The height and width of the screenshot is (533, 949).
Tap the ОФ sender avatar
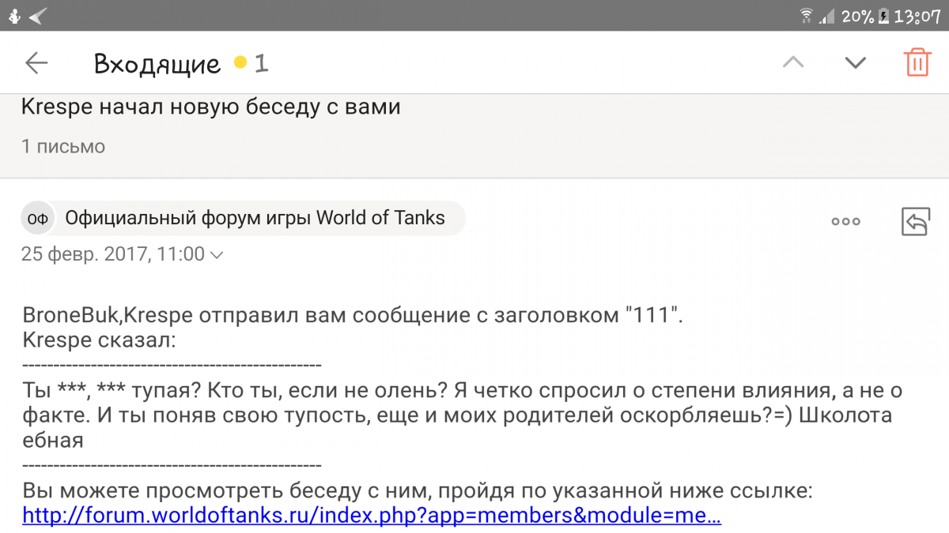(37, 219)
